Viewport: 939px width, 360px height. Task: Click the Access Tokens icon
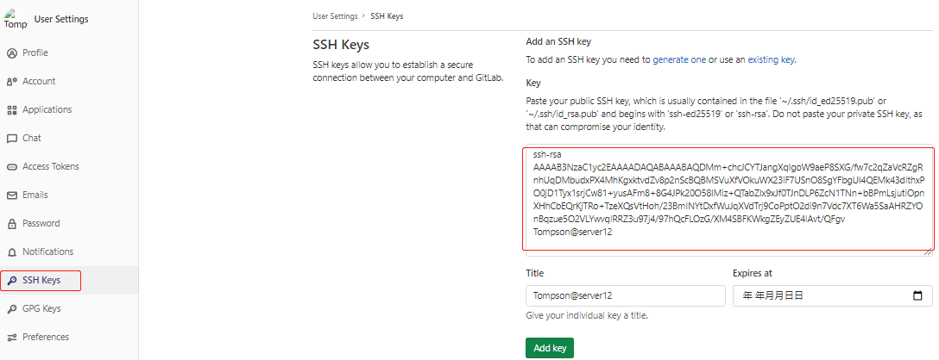click(12, 166)
